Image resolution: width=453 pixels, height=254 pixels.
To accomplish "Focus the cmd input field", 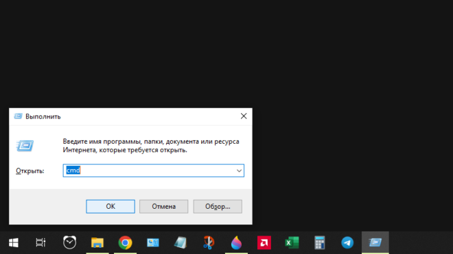I will click(x=149, y=170).
